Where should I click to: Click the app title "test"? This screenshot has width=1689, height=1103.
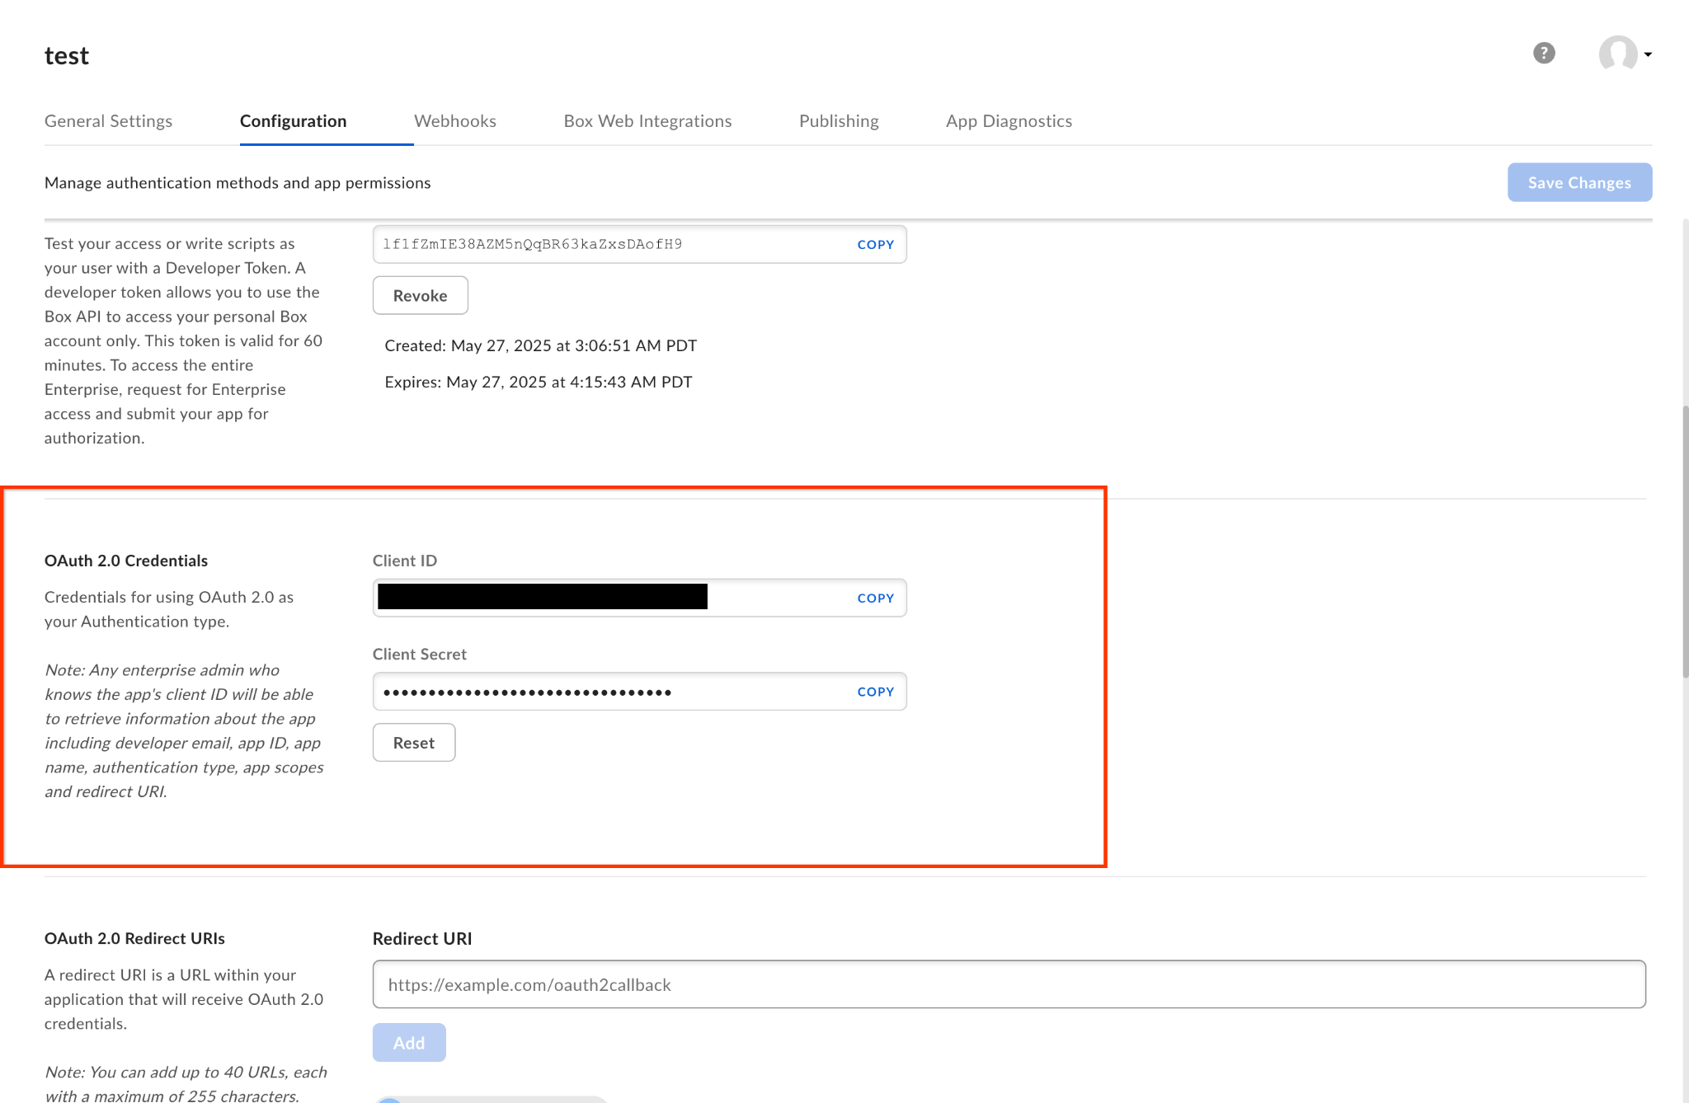(x=66, y=54)
